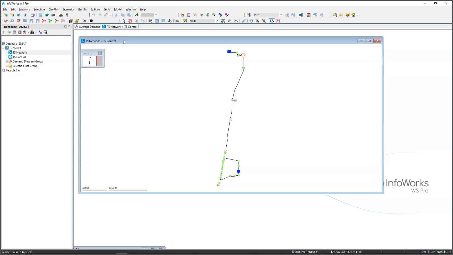Click the green network nodes icon
This screenshot has width=453, height=255.
50,21
